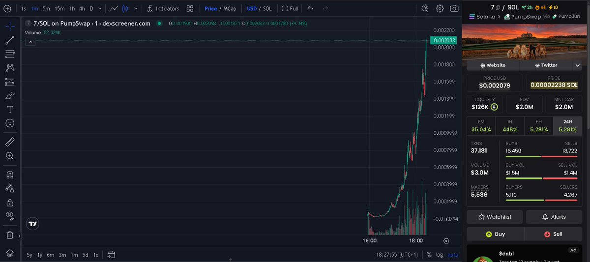
Task: Create price Alerts for this token
Action: 554,217
